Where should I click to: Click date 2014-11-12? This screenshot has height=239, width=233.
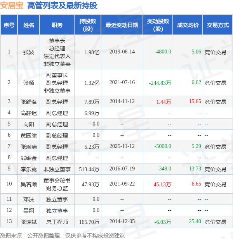click(122, 101)
